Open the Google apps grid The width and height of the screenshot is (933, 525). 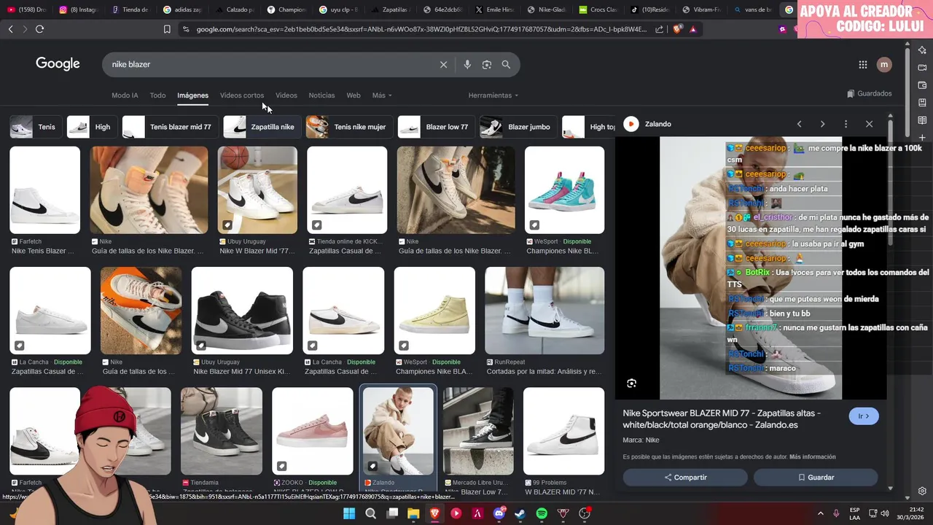[x=863, y=64]
